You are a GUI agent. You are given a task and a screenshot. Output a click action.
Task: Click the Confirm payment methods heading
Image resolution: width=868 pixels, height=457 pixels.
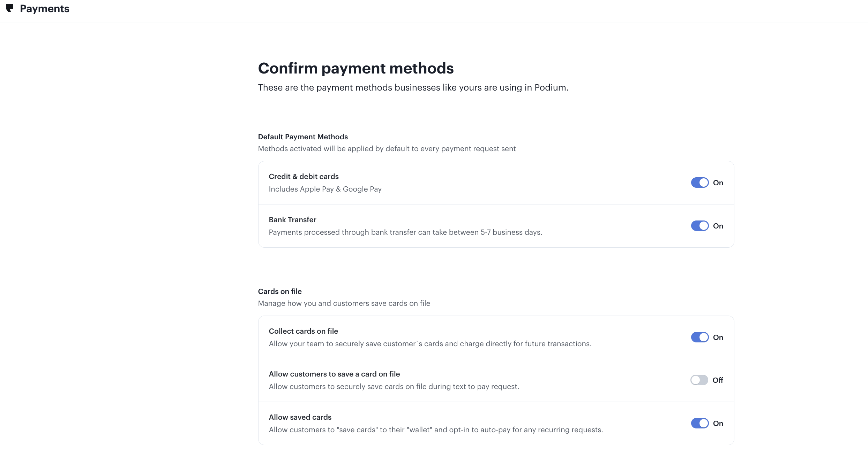pos(356,68)
